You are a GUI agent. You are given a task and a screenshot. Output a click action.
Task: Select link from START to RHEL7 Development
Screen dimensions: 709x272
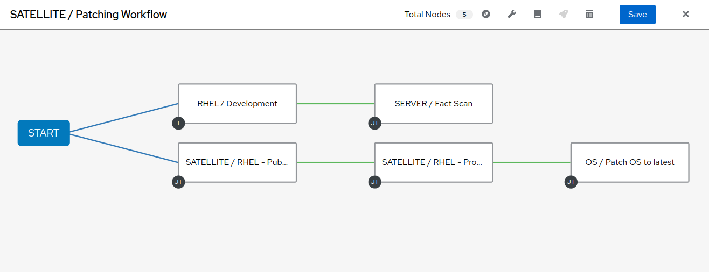(x=124, y=117)
